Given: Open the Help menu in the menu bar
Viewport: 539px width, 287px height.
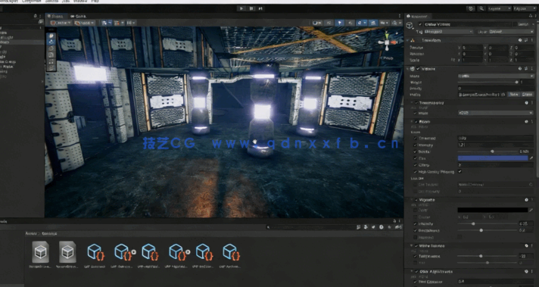Looking at the screenshot, I should (x=95, y=2).
